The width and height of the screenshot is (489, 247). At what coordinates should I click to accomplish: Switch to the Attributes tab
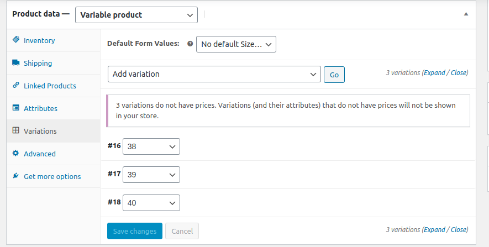point(40,108)
